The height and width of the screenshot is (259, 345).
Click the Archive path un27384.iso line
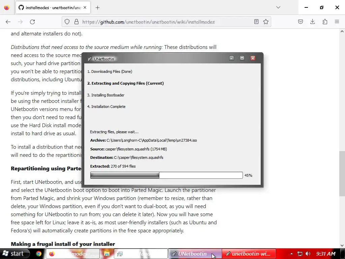144,140
